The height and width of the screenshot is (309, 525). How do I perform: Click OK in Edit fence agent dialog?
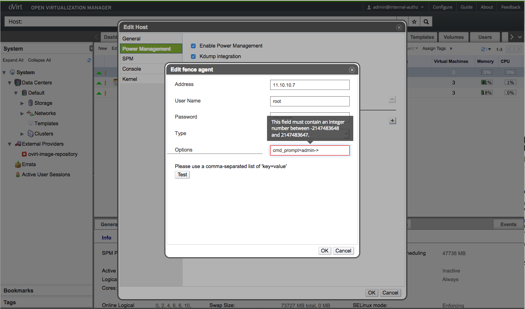pyautogui.click(x=325, y=251)
